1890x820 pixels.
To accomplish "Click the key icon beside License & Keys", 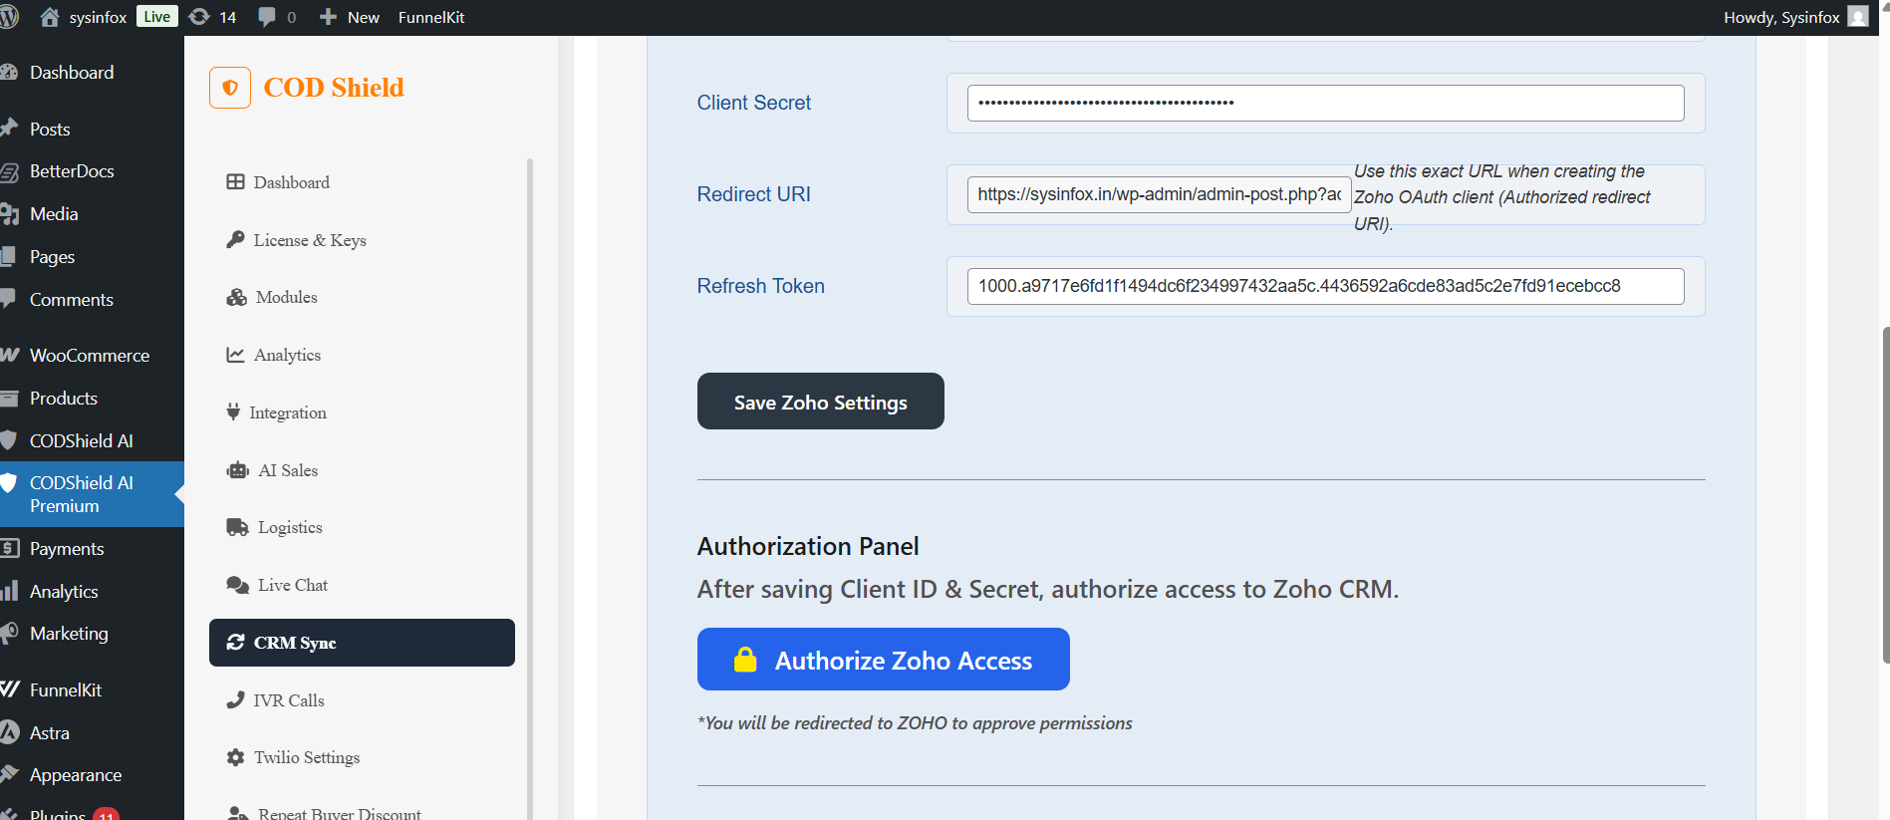I will click(x=235, y=239).
